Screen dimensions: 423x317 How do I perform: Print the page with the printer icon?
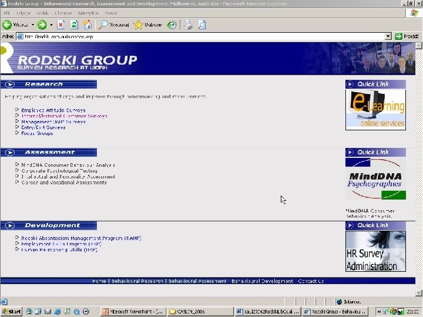[x=189, y=25]
